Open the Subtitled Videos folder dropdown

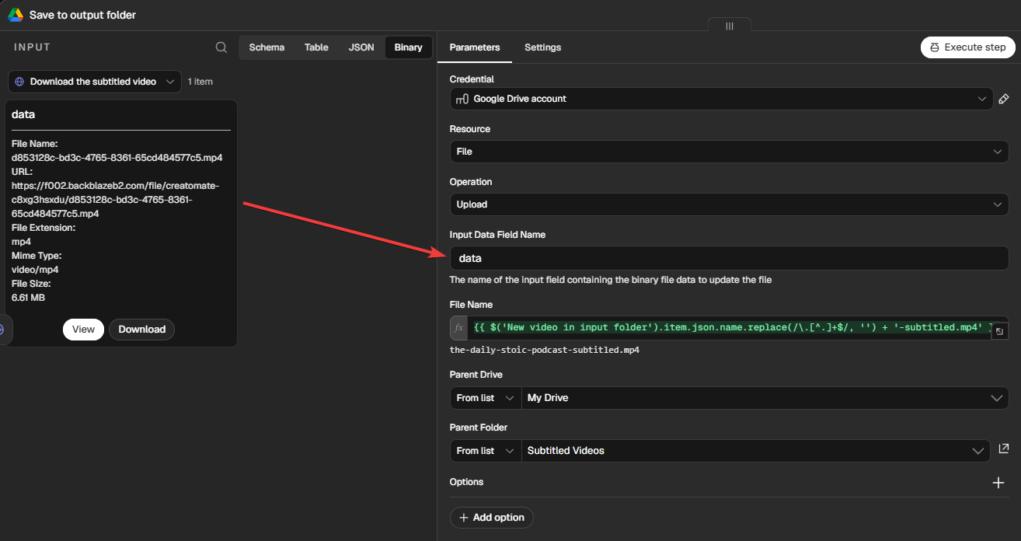[x=758, y=451]
